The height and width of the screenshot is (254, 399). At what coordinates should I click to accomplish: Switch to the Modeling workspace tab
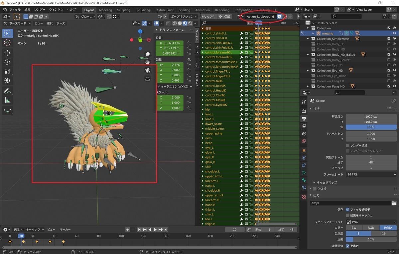pyautogui.click(x=106, y=10)
